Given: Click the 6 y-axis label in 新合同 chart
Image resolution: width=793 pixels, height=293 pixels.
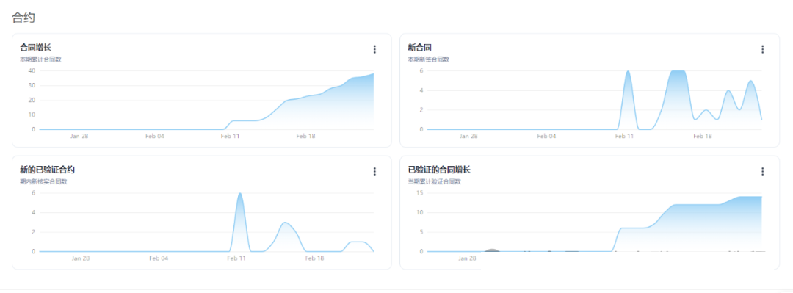Looking at the screenshot, I should pyautogui.click(x=421, y=70).
